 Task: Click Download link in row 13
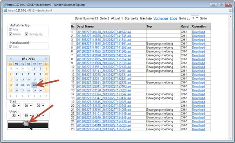point(199,79)
